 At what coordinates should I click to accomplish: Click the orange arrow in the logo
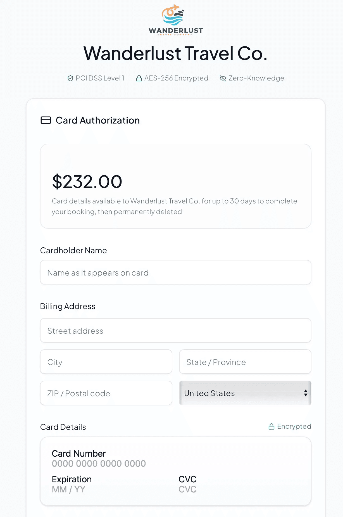(x=175, y=7)
